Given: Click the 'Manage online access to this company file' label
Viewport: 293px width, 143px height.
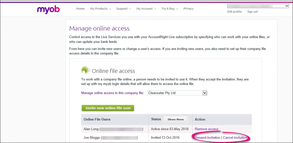Looking at the screenshot, I should click(113, 93).
